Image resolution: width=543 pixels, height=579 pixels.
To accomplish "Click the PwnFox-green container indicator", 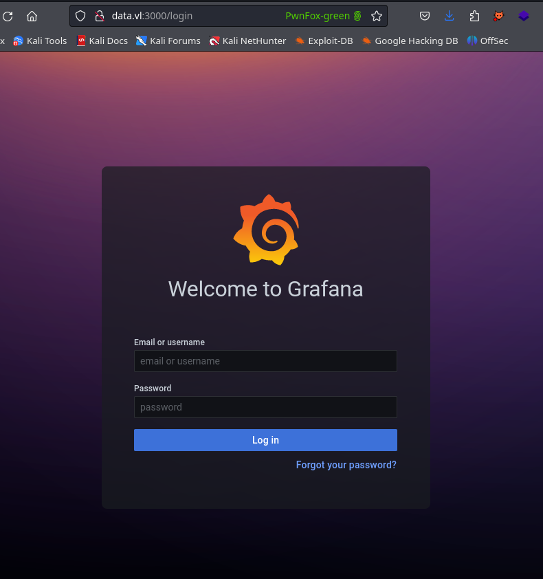I will click(323, 16).
